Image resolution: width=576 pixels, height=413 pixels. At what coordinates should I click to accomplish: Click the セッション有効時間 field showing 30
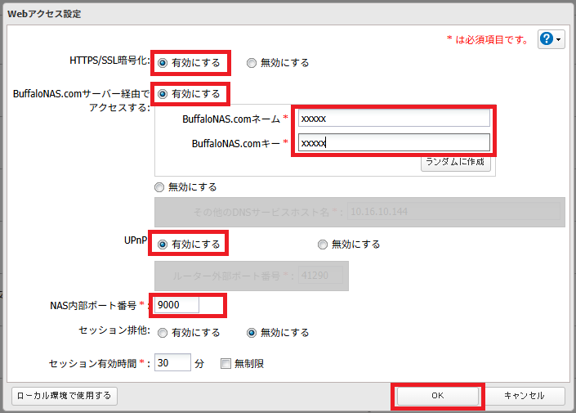click(x=172, y=362)
